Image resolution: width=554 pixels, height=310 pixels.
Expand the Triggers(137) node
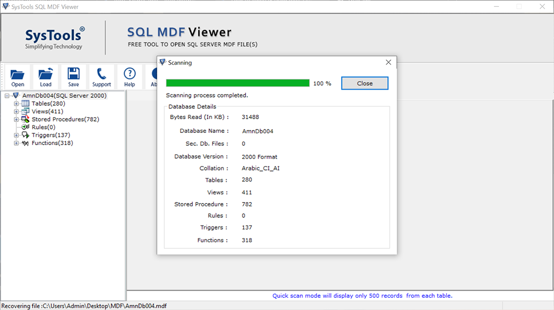[16, 135]
